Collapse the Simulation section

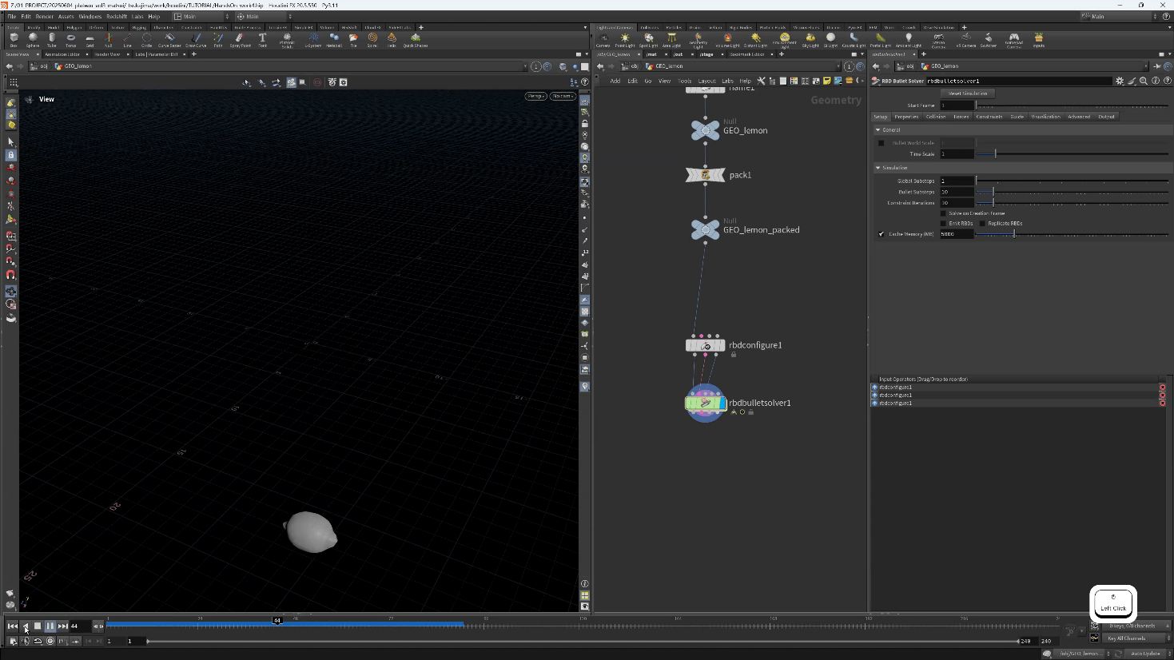pyautogui.click(x=878, y=168)
